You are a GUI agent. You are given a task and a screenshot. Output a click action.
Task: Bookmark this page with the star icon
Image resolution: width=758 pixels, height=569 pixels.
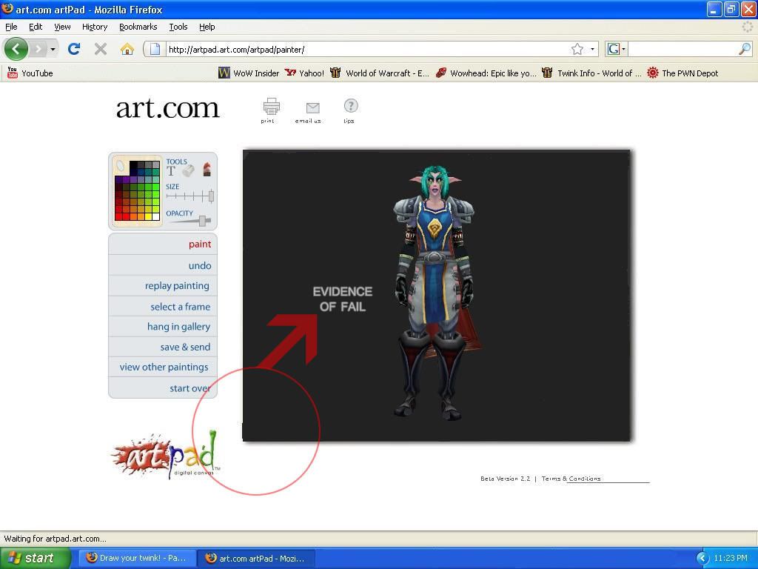(577, 49)
